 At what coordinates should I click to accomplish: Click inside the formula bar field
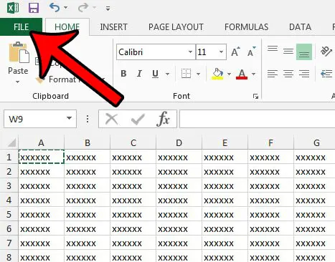tap(258, 119)
